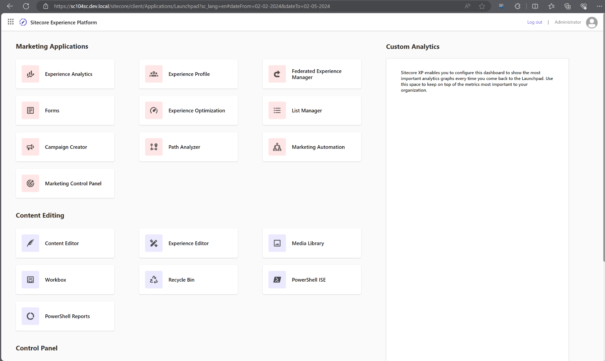The height and width of the screenshot is (361, 605).
Task: Open the Experience Optimization label
Action: click(197, 110)
